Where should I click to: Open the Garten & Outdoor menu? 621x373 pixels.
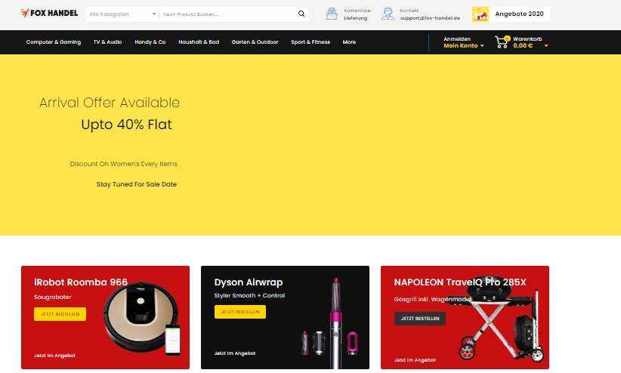[255, 42]
